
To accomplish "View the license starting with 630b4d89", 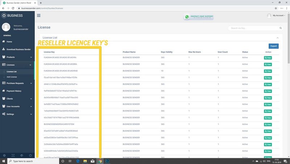I will point(268,151).
